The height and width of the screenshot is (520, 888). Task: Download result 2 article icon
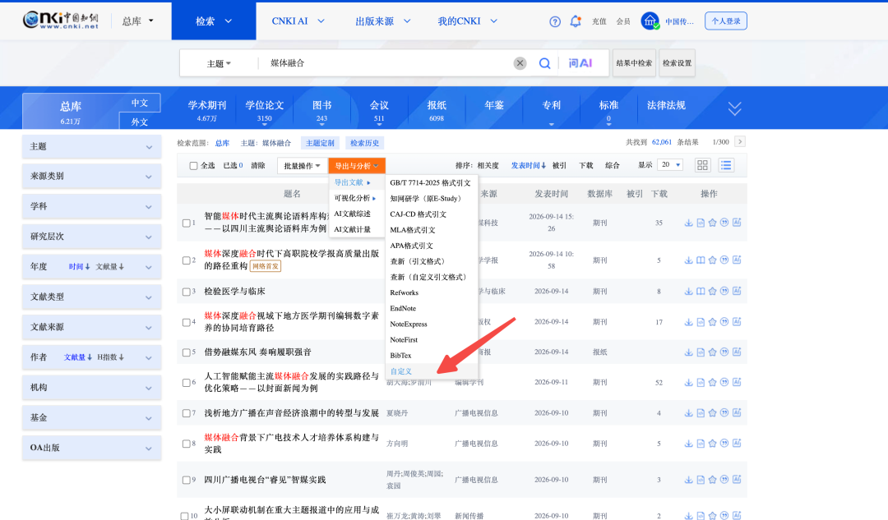tap(689, 260)
